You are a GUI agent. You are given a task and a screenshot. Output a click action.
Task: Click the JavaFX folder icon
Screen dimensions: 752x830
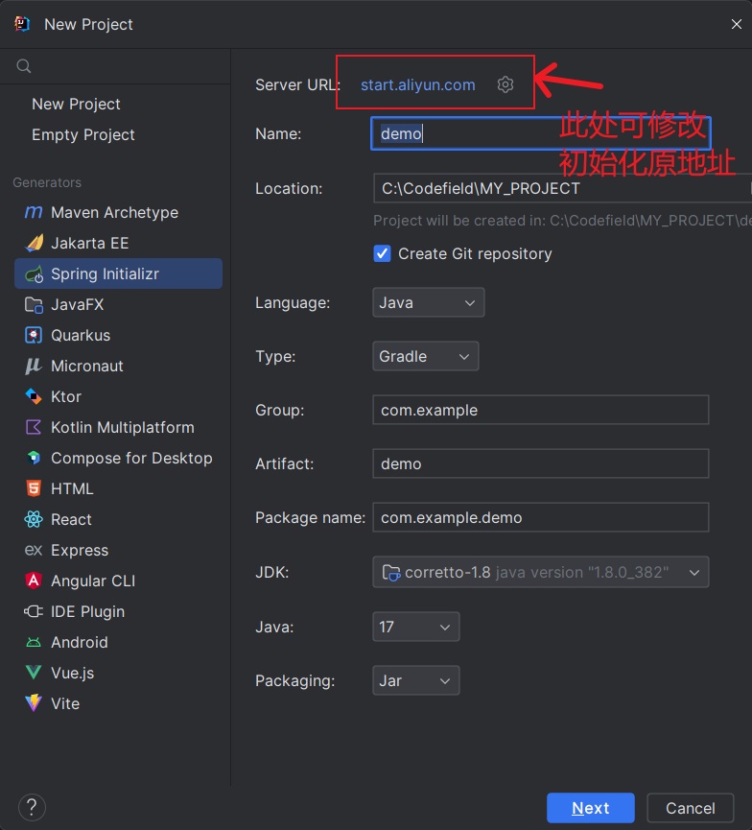point(34,304)
